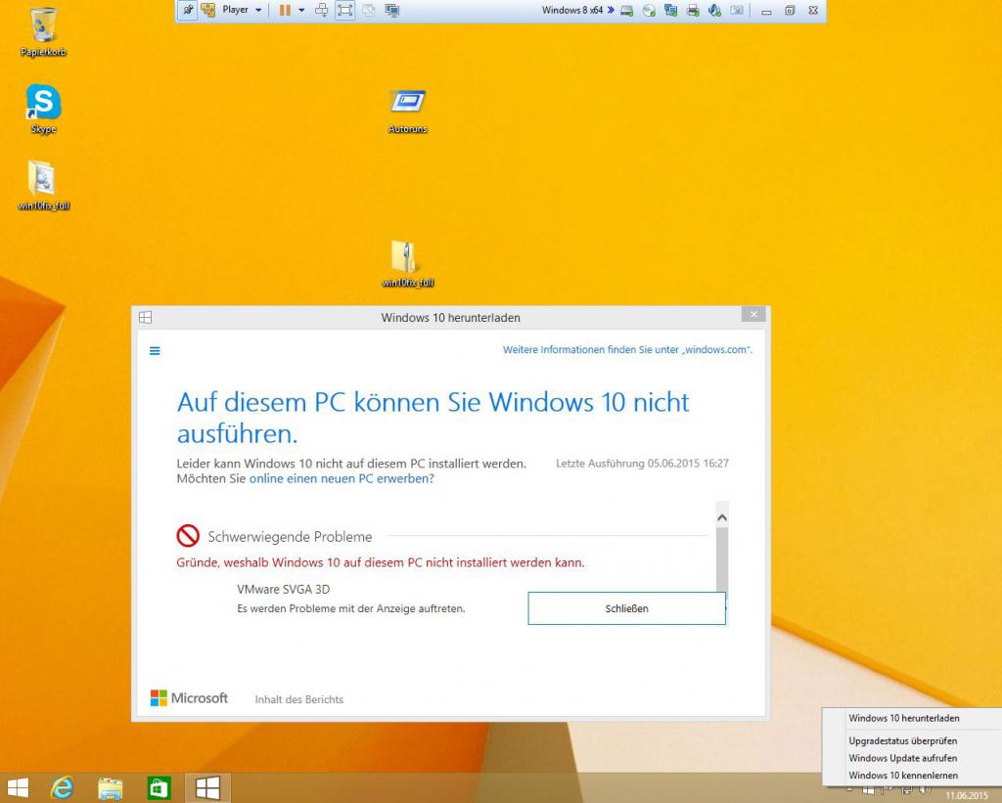Viewport: 1002px width, 803px height.
Task: Open the Windows Store from the taskbar
Action: [159, 788]
